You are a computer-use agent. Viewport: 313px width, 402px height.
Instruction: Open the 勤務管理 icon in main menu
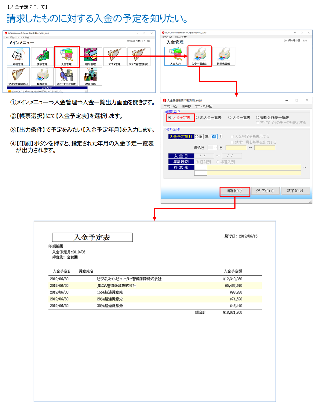pyautogui.click(x=18, y=56)
